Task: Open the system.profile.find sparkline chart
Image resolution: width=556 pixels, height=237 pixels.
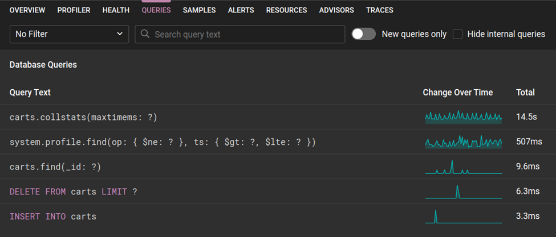Action: click(463, 142)
